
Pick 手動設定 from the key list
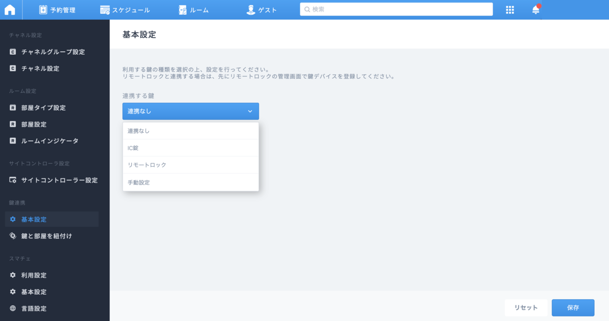pyautogui.click(x=191, y=183)
